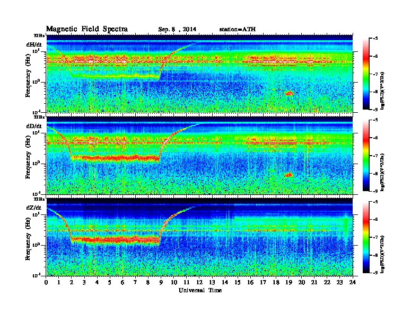Click the hour 23 tick label
The image size is (420, 324).
pos(339,282)
